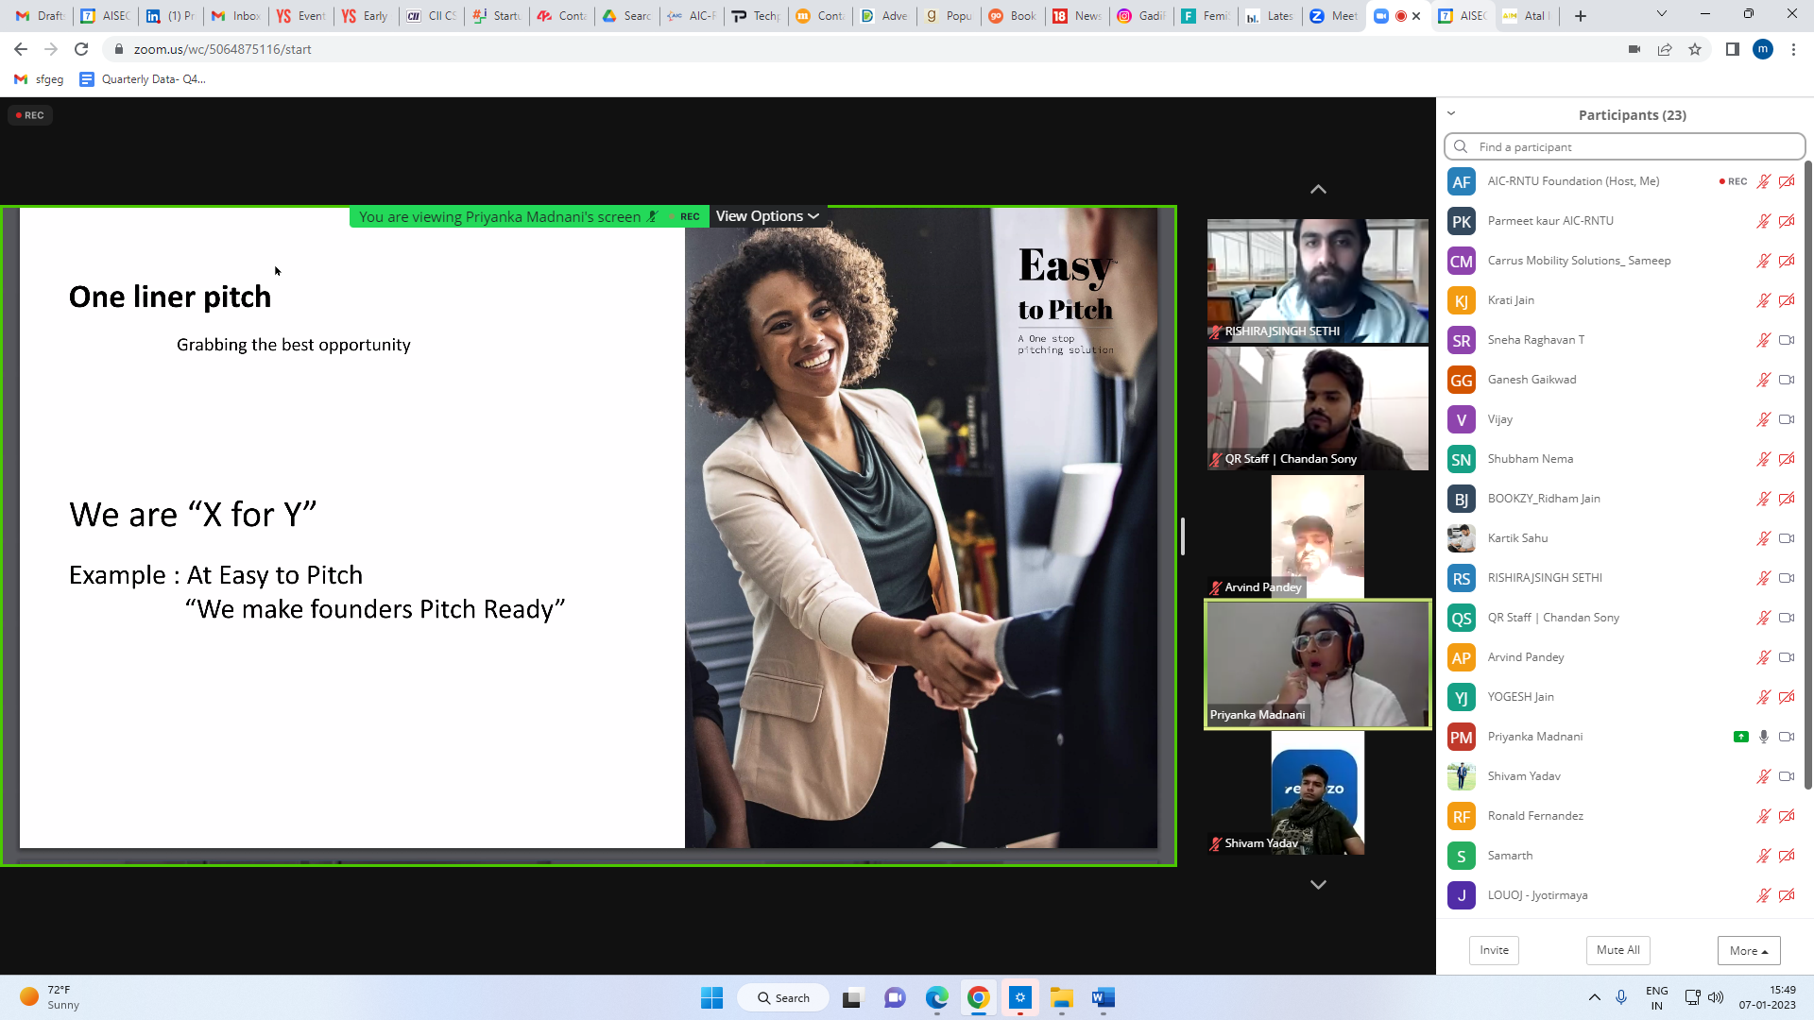Switch to the Meet browser tab
The height and width of the screenshot is (1020, 1814).
pos(1333,16)
